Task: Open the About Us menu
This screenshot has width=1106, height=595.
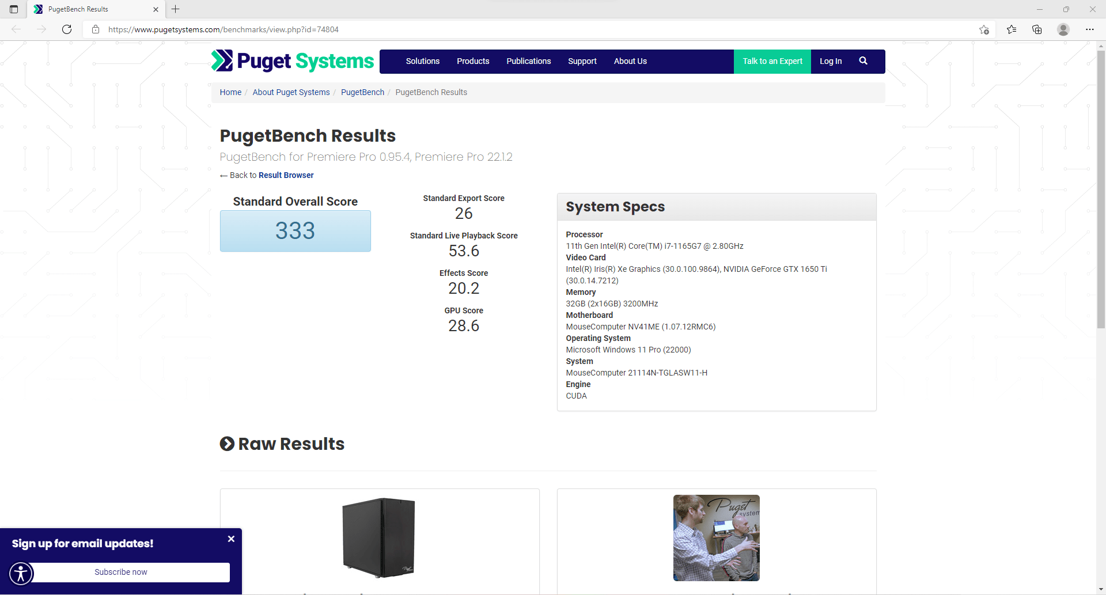Action: pyautogui.click(x=630, y=61)
